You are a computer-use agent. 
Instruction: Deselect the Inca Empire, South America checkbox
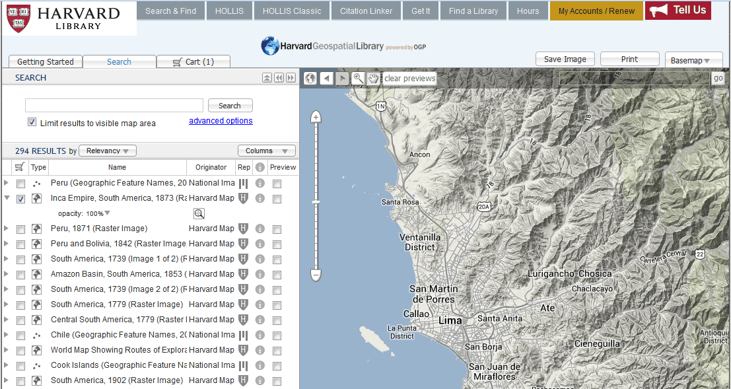20,198
